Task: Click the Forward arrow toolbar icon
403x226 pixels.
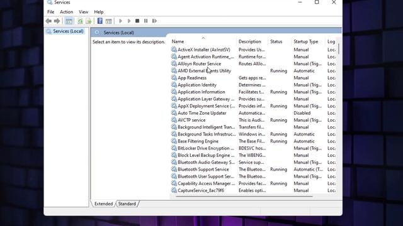Action: 57,21
